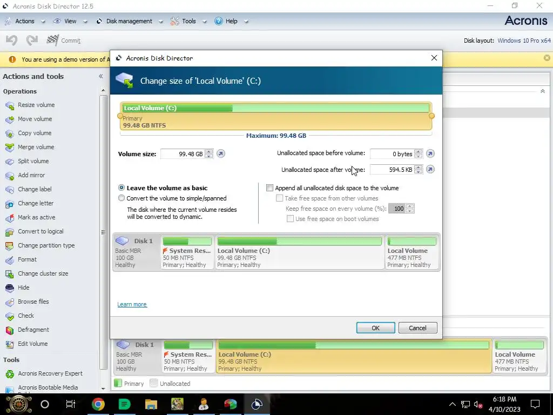The image size is (553, 415).
Task: Click the right resize handle of volume bar
Action: (431, 116)
